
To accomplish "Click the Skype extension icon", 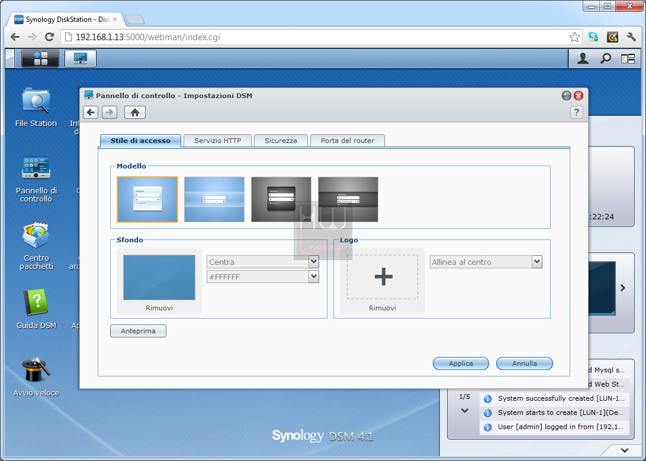I will [593, 37].
